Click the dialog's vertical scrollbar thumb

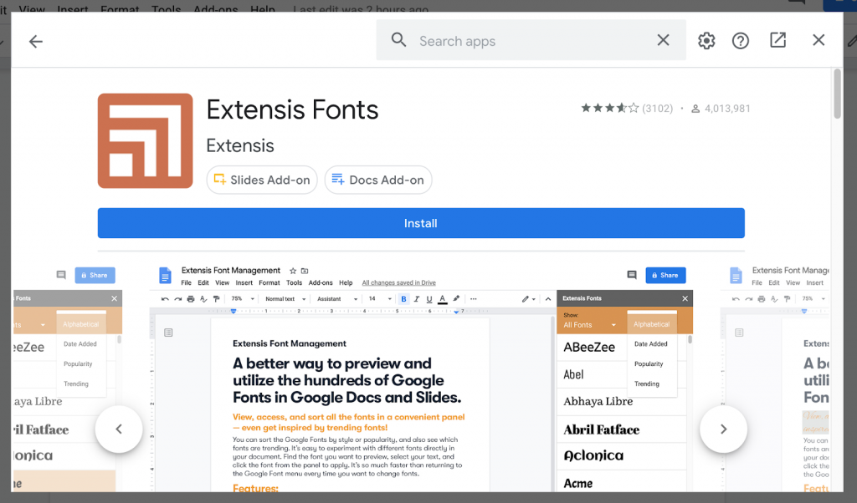[837, 94]
